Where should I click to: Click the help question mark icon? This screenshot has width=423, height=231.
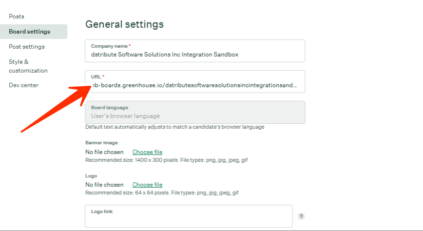301,216
